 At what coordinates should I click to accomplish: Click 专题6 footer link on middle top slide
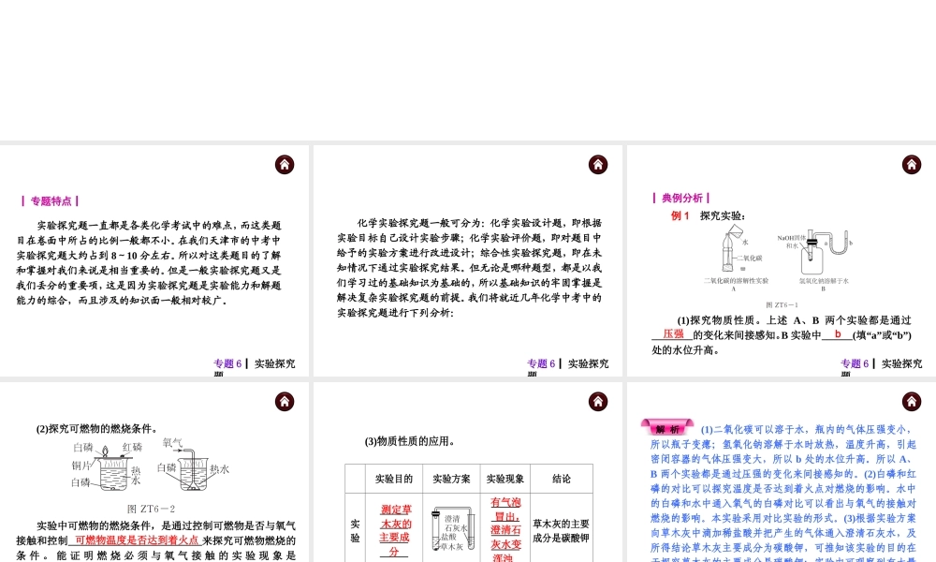(x=541, y=363)
